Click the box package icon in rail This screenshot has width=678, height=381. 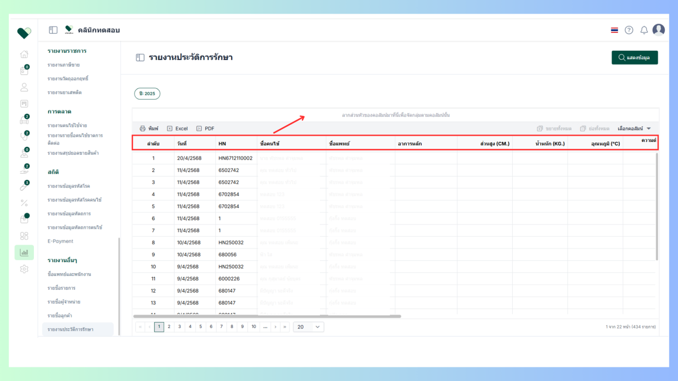point(24,219)
